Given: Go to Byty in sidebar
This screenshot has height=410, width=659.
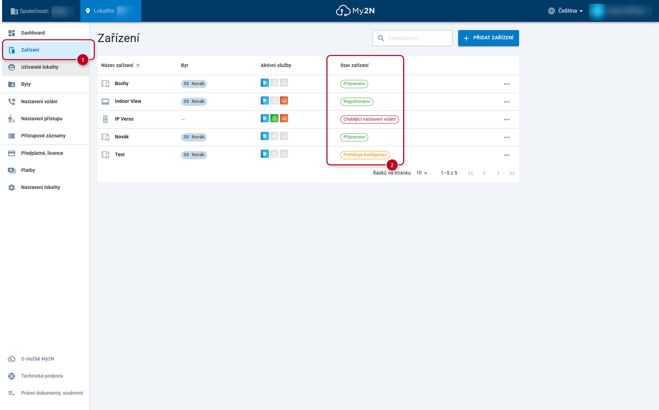Looking at the screenshot, I should tap(46, 84).
